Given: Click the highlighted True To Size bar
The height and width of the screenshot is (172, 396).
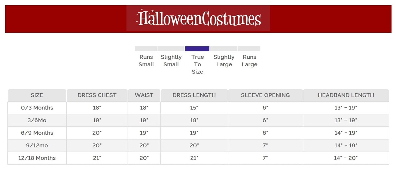Looking at the screenshot, I should coord(197,49).
